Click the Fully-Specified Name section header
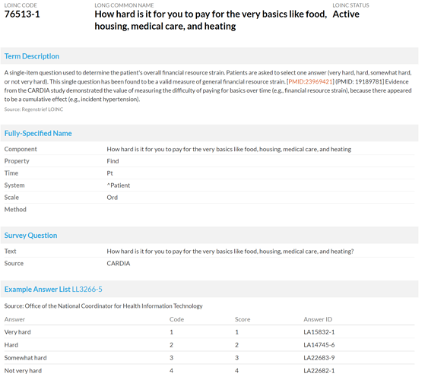This screenshot has height=380, width=428. click(38, 134)
